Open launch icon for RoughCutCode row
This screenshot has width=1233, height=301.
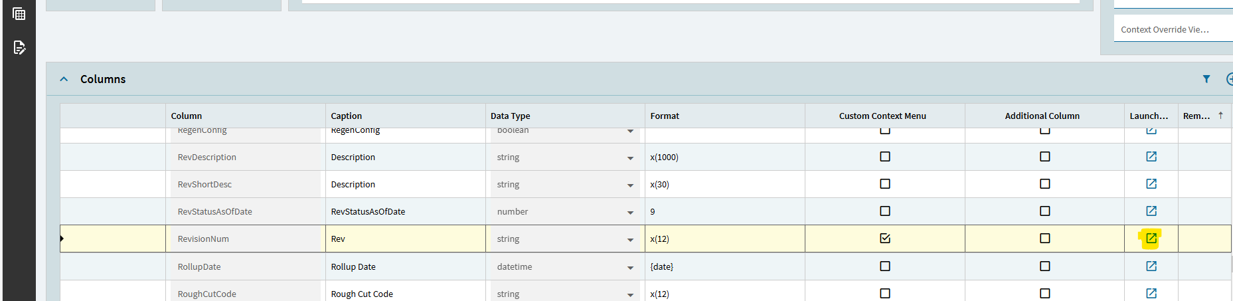click(x=1151, y=293)
